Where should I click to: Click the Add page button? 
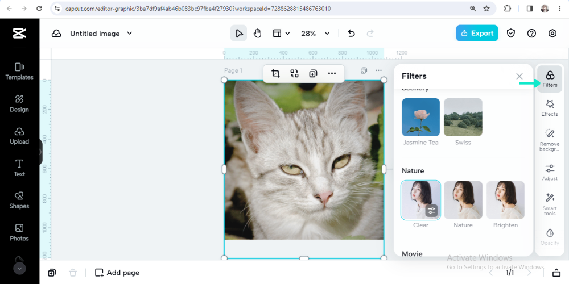coord(117,273)
